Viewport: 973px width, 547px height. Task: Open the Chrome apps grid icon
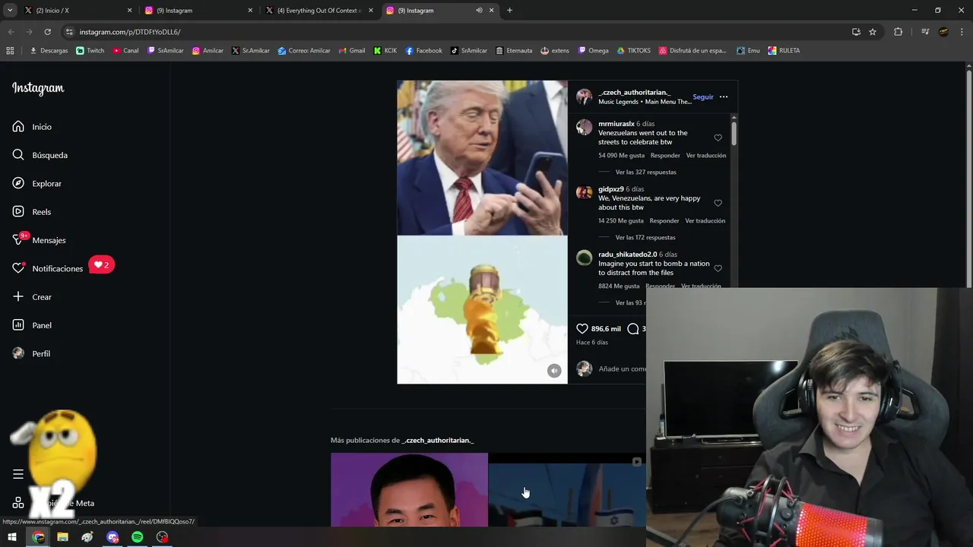(10, 51)
